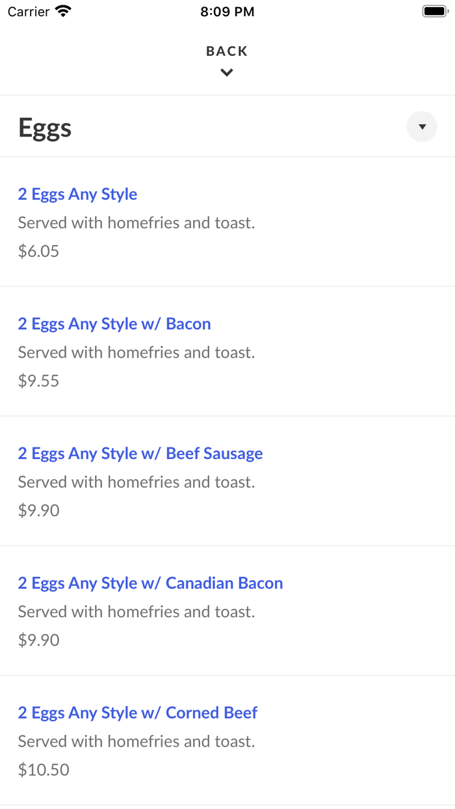Open 2 Eggs Any Style w/ Canadian Bacon
The width and height of the screenshot is (455, 809).
150,583
